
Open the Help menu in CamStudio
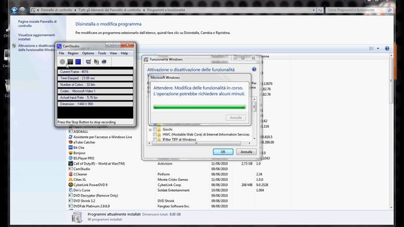point(124,53)
